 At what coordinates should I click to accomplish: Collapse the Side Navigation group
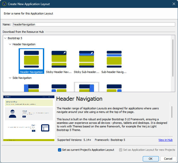click(10, 78)
